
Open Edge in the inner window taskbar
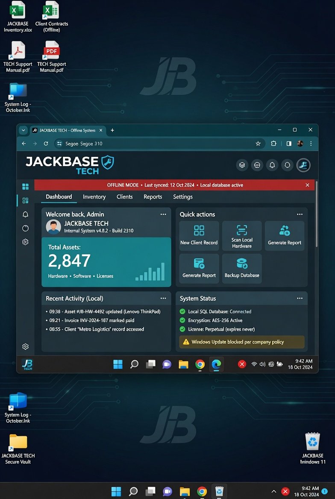(x=217, y=364)
